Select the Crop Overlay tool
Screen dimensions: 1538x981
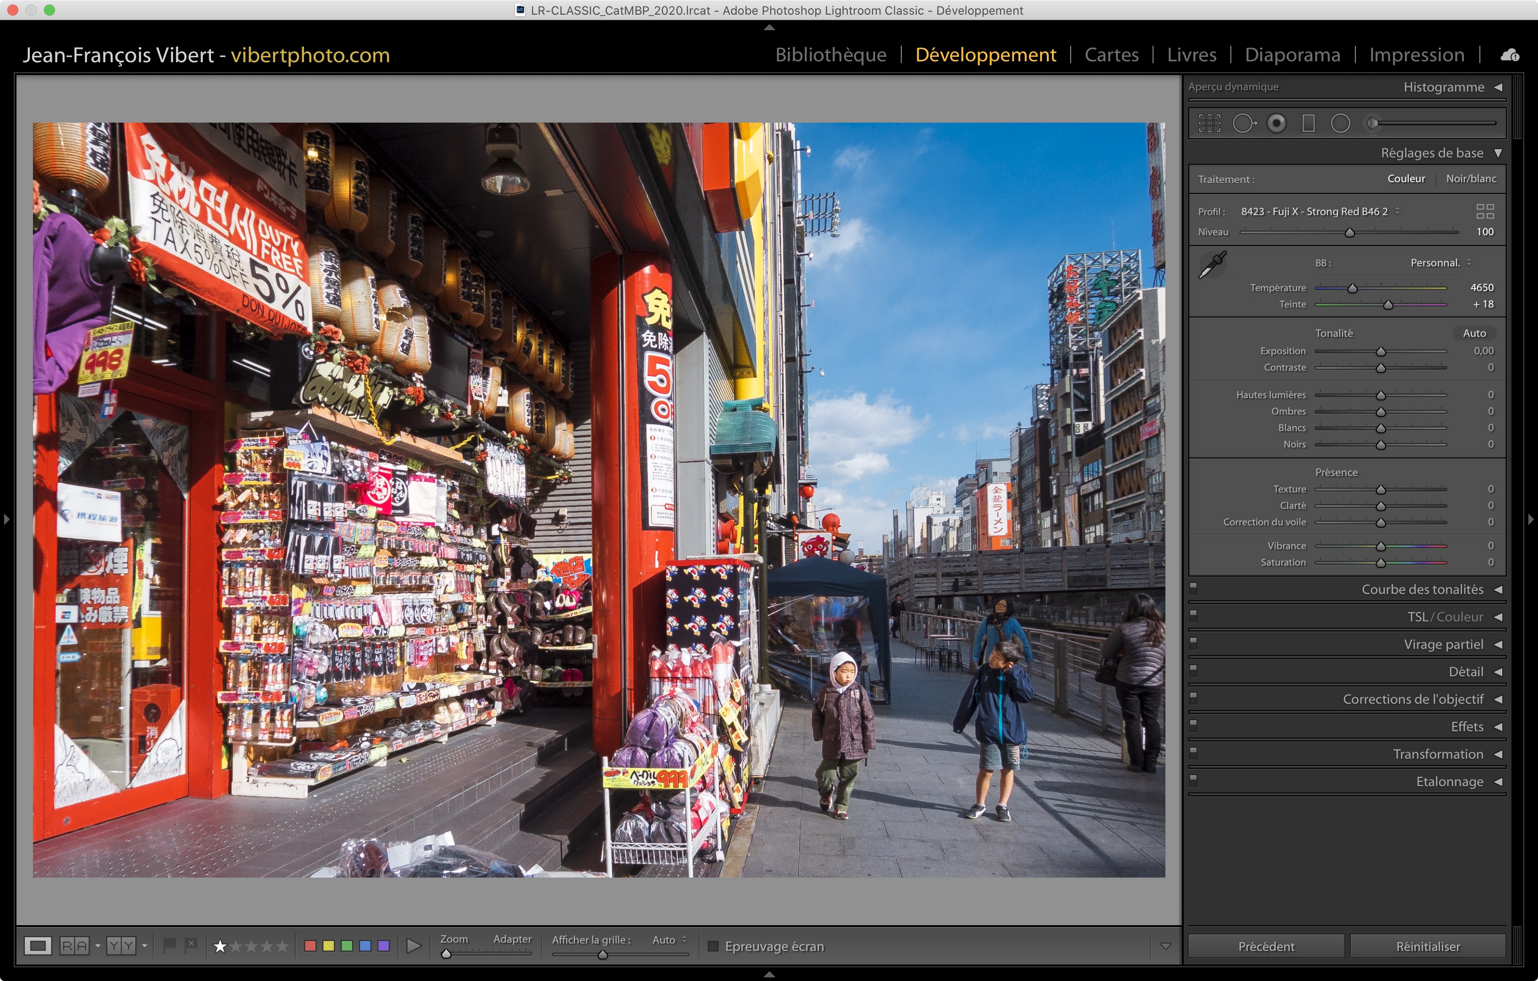pyautogui.click(x=1209, y=123)
